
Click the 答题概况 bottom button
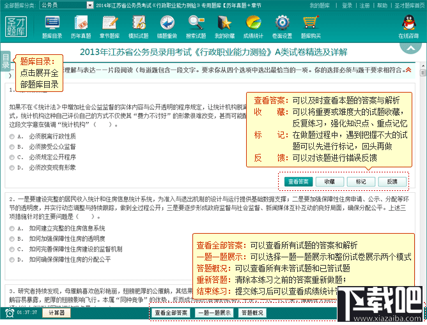click(252, 313)
